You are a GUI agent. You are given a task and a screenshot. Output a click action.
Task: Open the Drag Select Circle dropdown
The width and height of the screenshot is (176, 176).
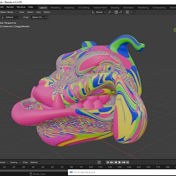(39, 17)
